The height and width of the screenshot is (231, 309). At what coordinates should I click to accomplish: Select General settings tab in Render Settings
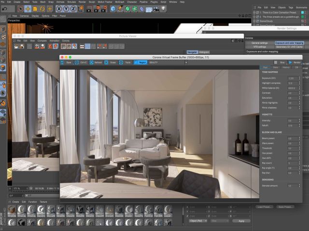[260, 43]
